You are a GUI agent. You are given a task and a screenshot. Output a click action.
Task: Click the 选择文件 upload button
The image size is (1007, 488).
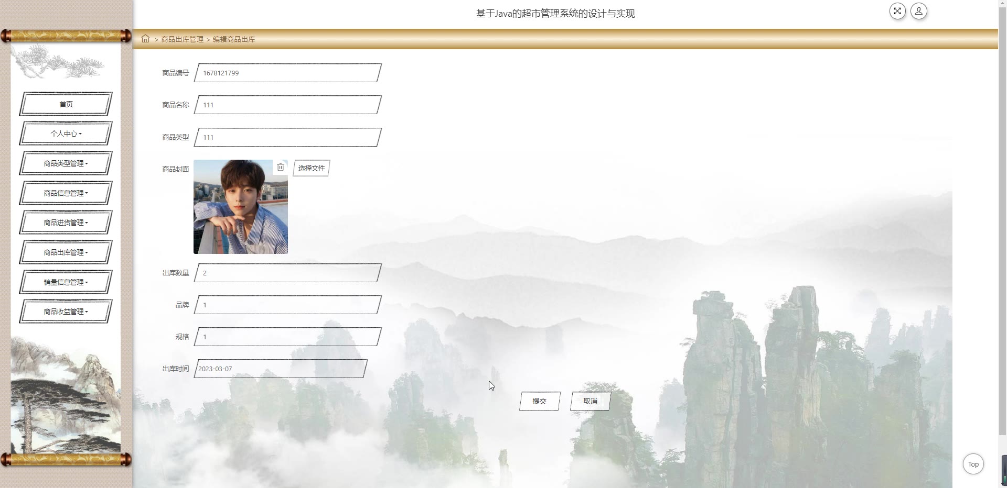click(x=312, y=168)
